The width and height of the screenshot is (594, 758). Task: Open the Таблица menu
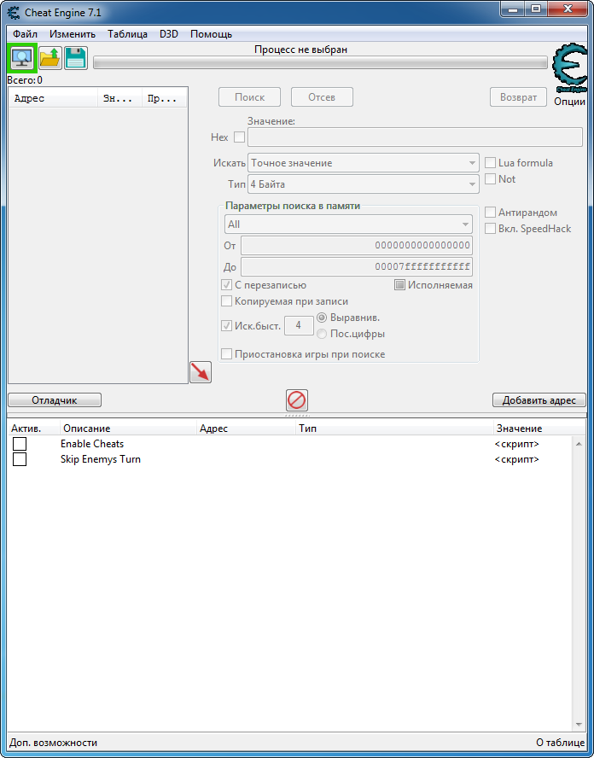tap(128, 34)
